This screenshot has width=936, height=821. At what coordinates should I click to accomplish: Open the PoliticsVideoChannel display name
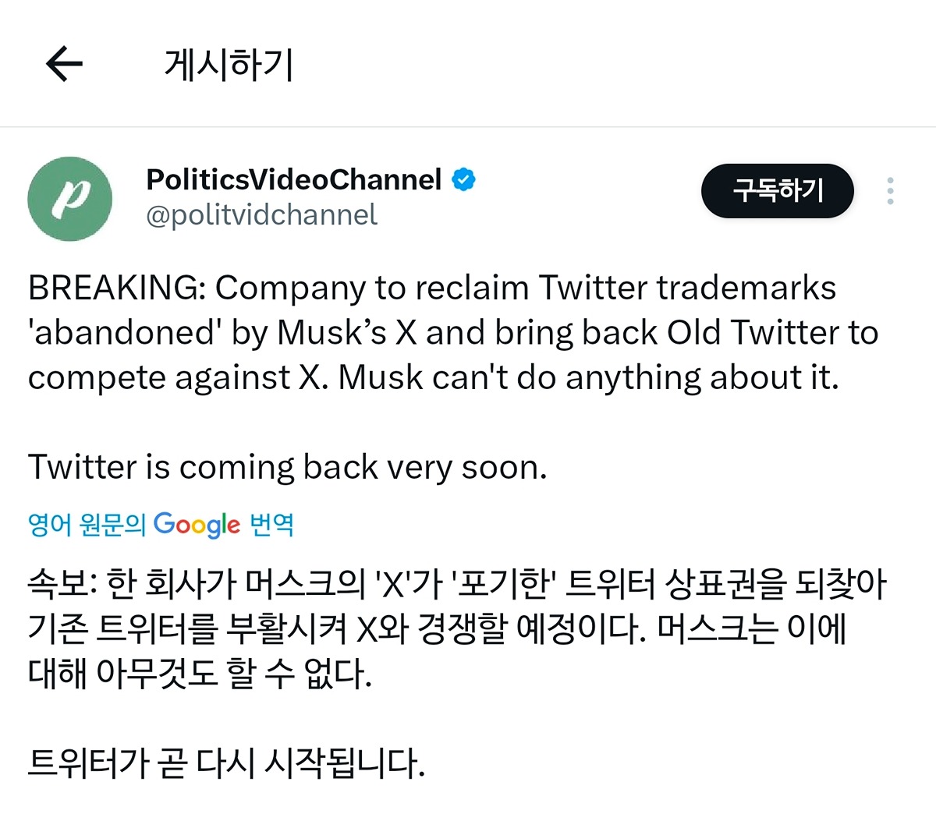(293, 180)
